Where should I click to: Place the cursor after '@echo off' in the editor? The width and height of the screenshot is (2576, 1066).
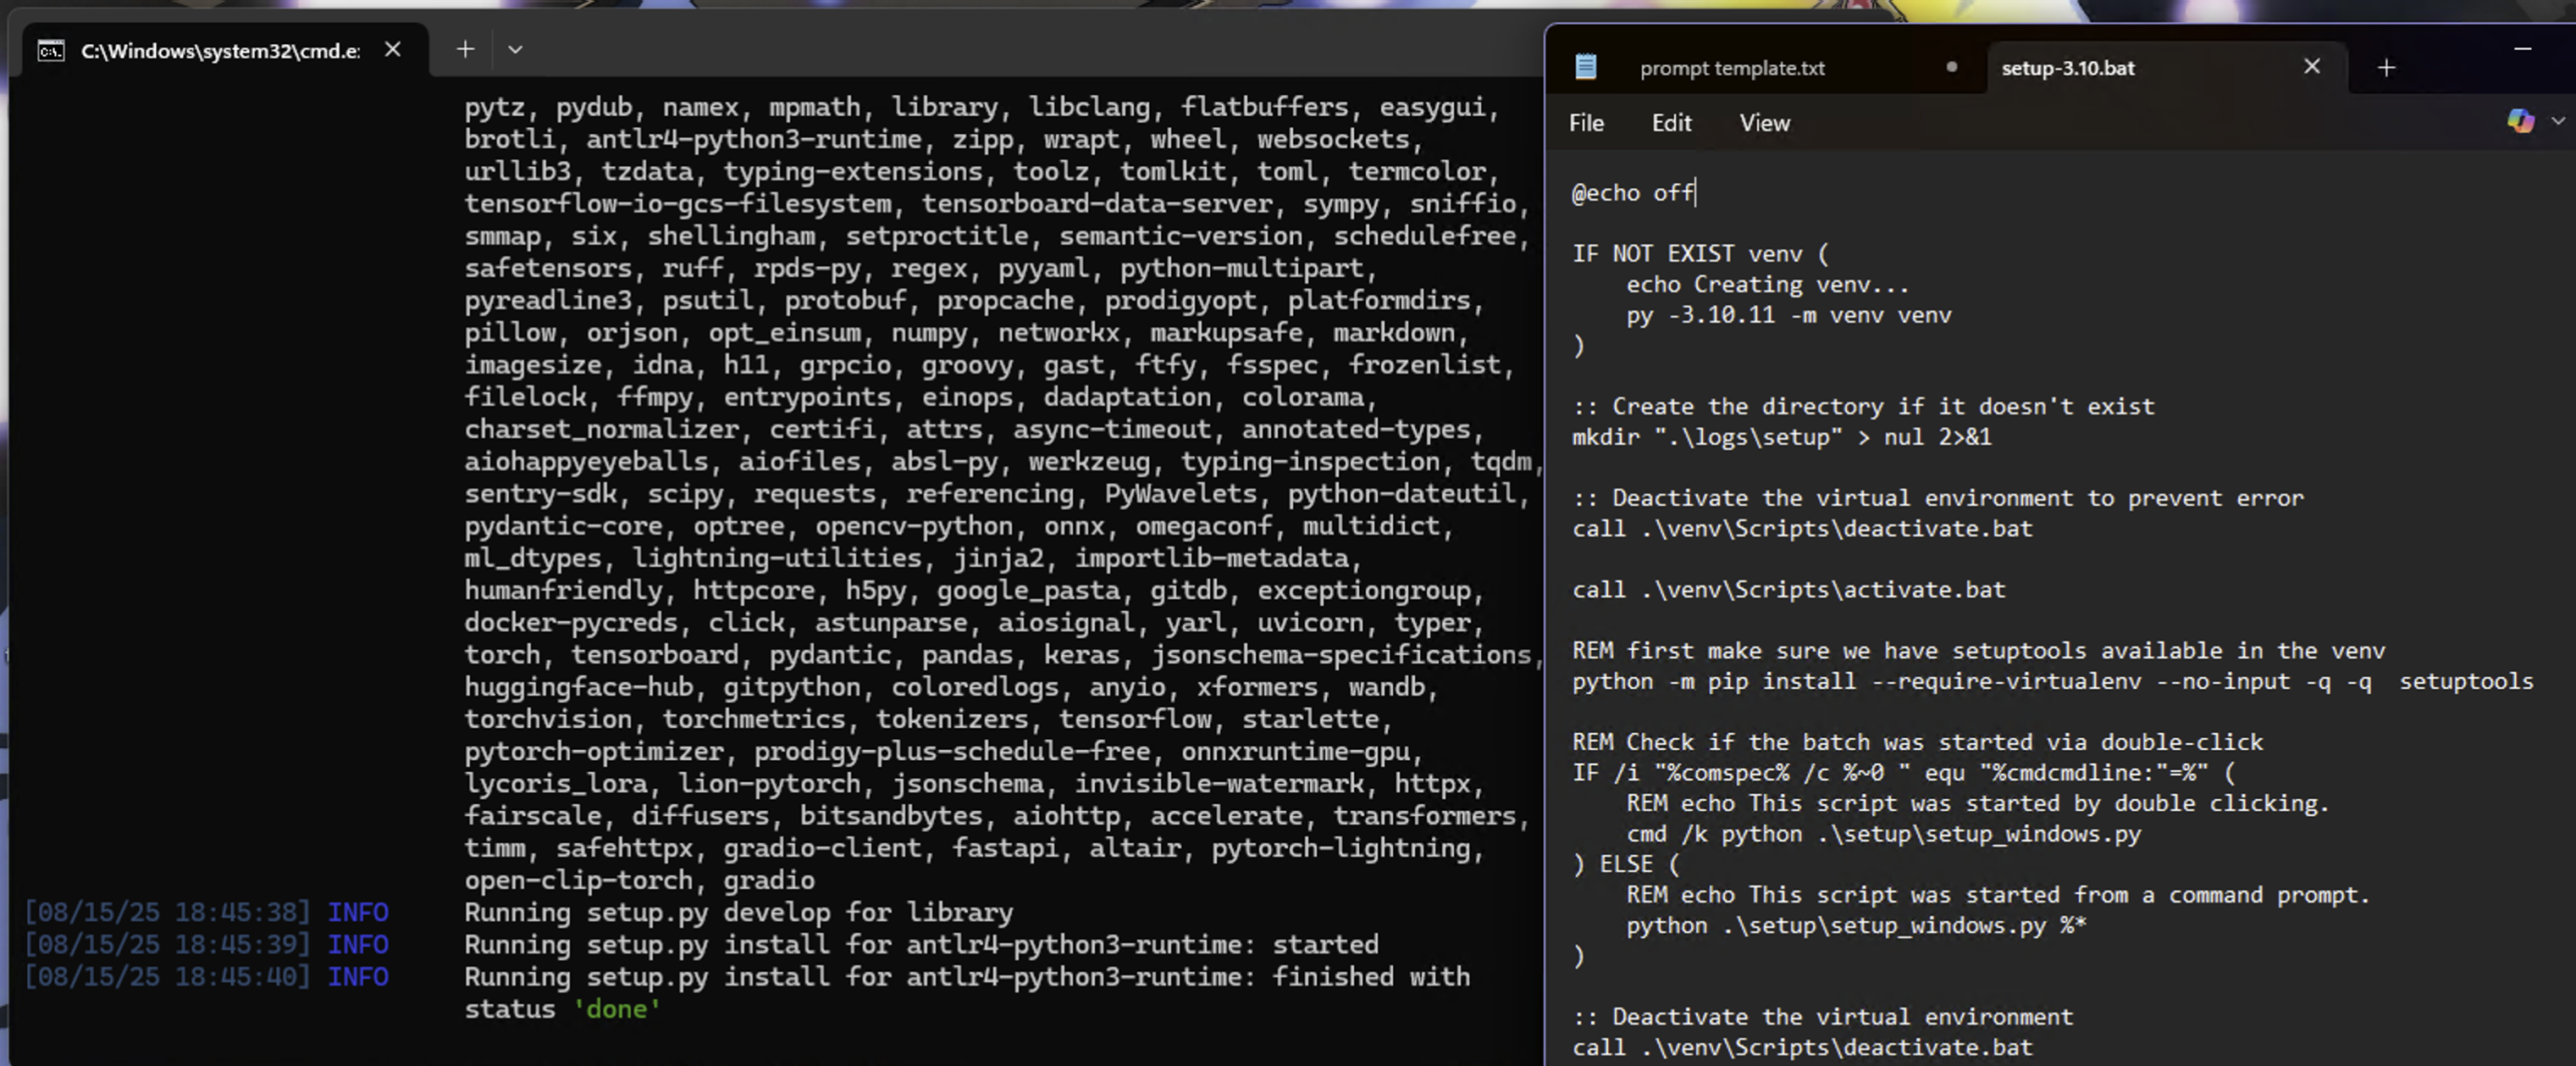[x=1696, y=192]
